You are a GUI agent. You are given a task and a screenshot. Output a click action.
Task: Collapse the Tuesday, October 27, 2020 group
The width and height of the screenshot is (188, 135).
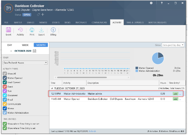tap(52, 88)
